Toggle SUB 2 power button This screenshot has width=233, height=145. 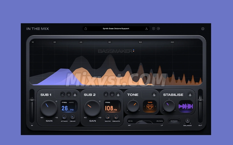(x=118, y=94)
